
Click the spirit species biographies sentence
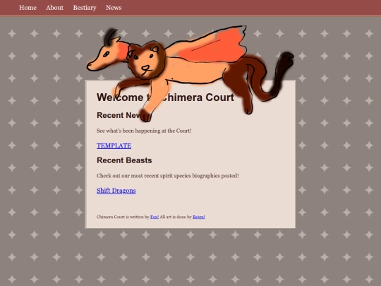168,176
